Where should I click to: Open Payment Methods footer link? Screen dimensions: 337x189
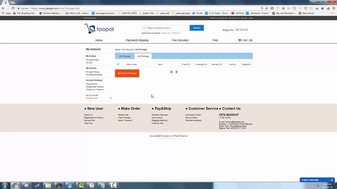(160, 115)
